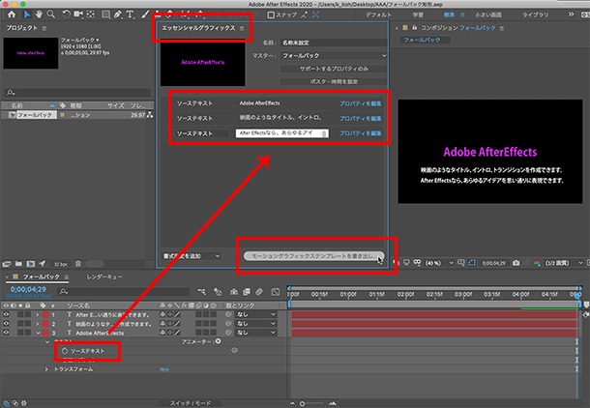Screen dimensions: 590x408
Task: Hide layer 1 using its eye icon
Action: click(6, 314)
